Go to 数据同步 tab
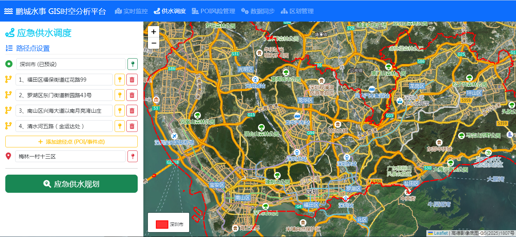The height and width of the screenshot is (237, 516). [258, 11]
